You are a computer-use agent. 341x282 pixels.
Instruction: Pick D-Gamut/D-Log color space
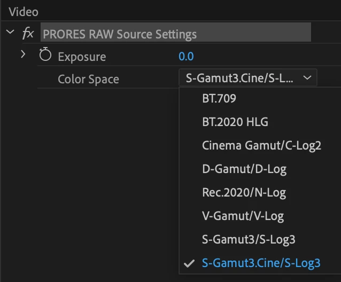[244, 169]
